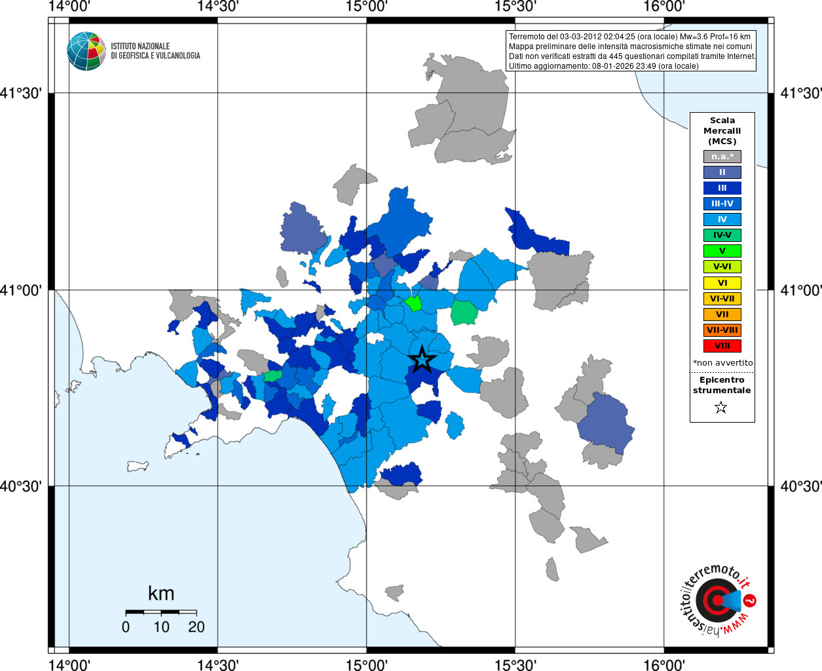The width and height of the screenshot is (822, 671).
Task: Select the orange intensity VII legend swatch
Action: 722,315
